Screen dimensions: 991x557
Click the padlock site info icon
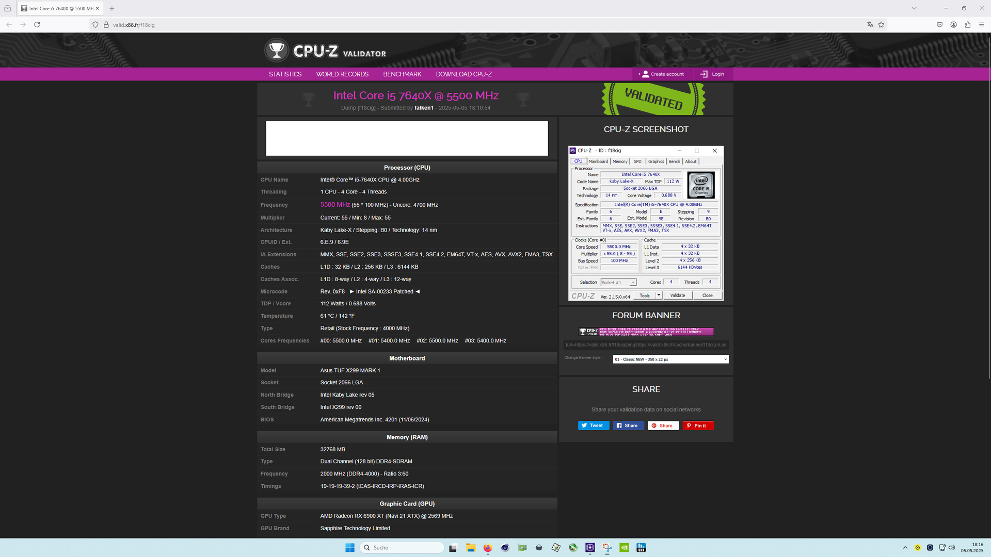tap(106, 25)
